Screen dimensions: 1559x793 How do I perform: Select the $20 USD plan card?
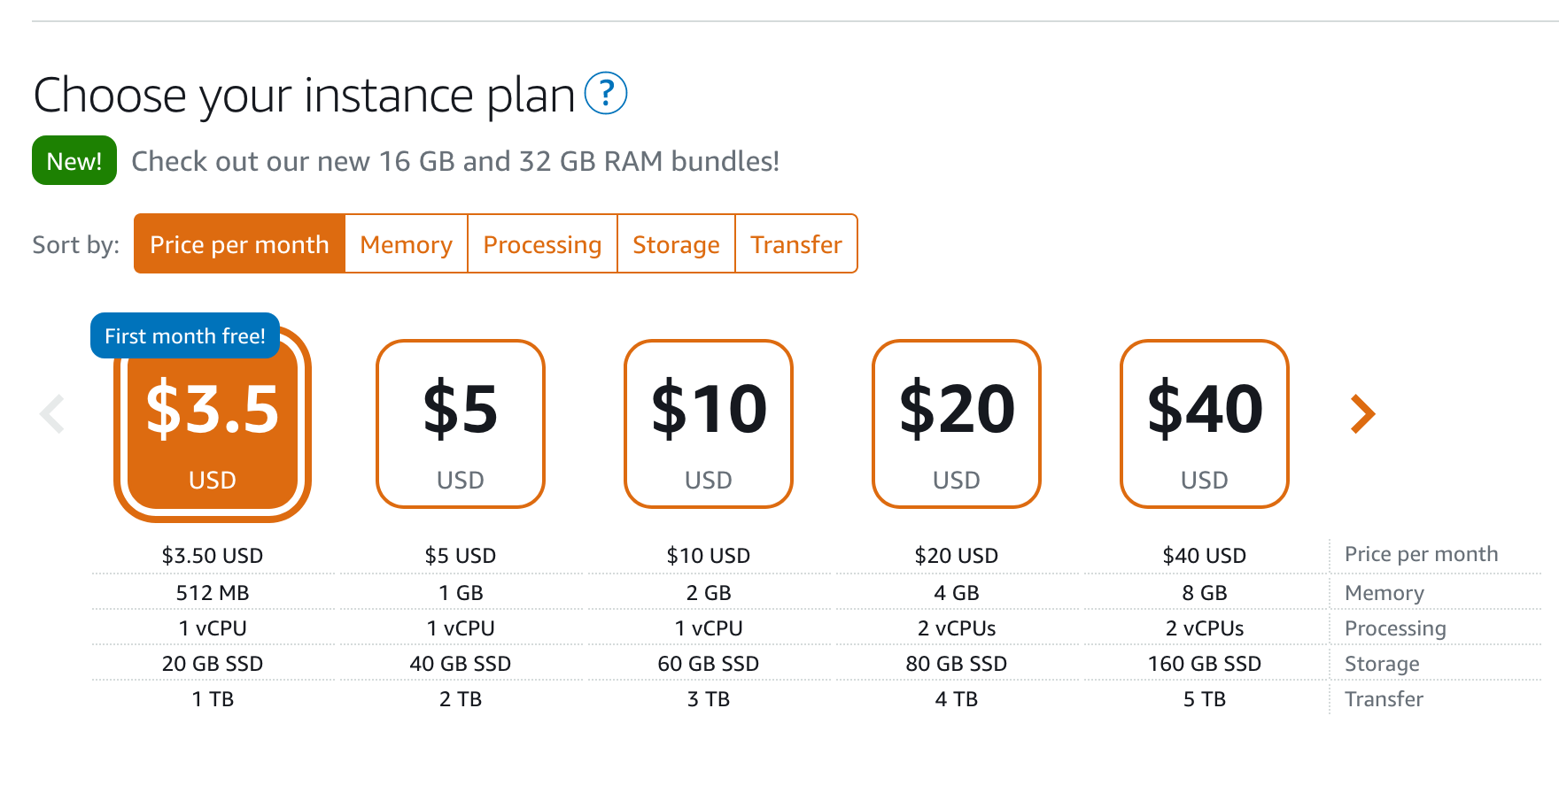[x=957, y=424]
